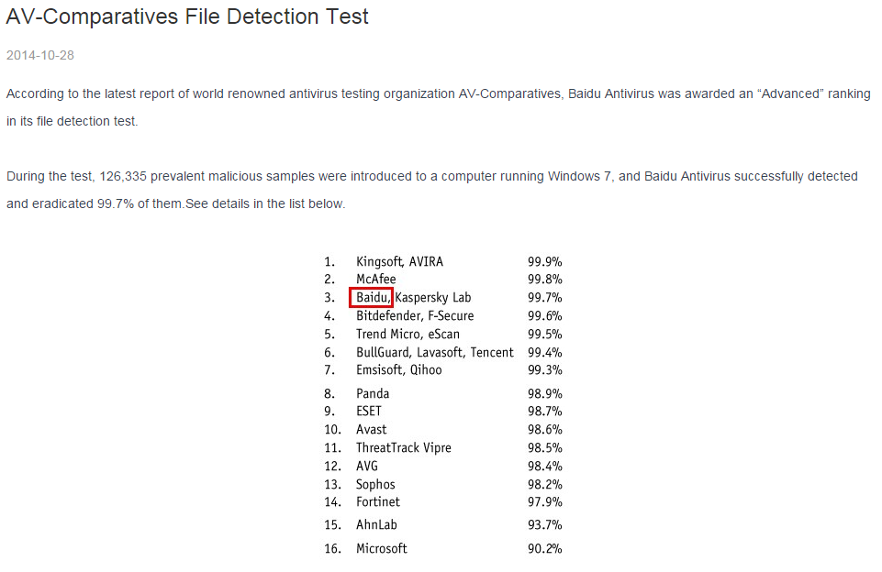Click BullGuard, Lavasoft, Tencent row
Screen dimensions: 882x572
click(x=435, y=352)
